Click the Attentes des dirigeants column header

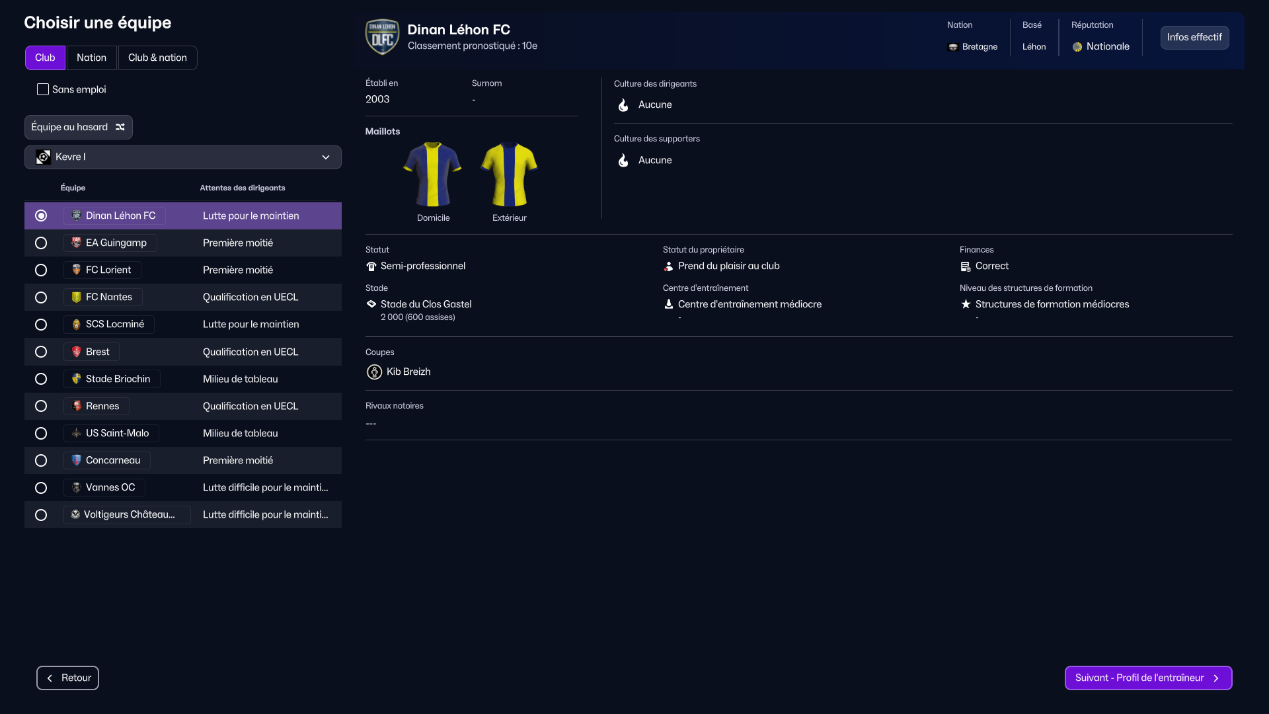coord(243,188)
